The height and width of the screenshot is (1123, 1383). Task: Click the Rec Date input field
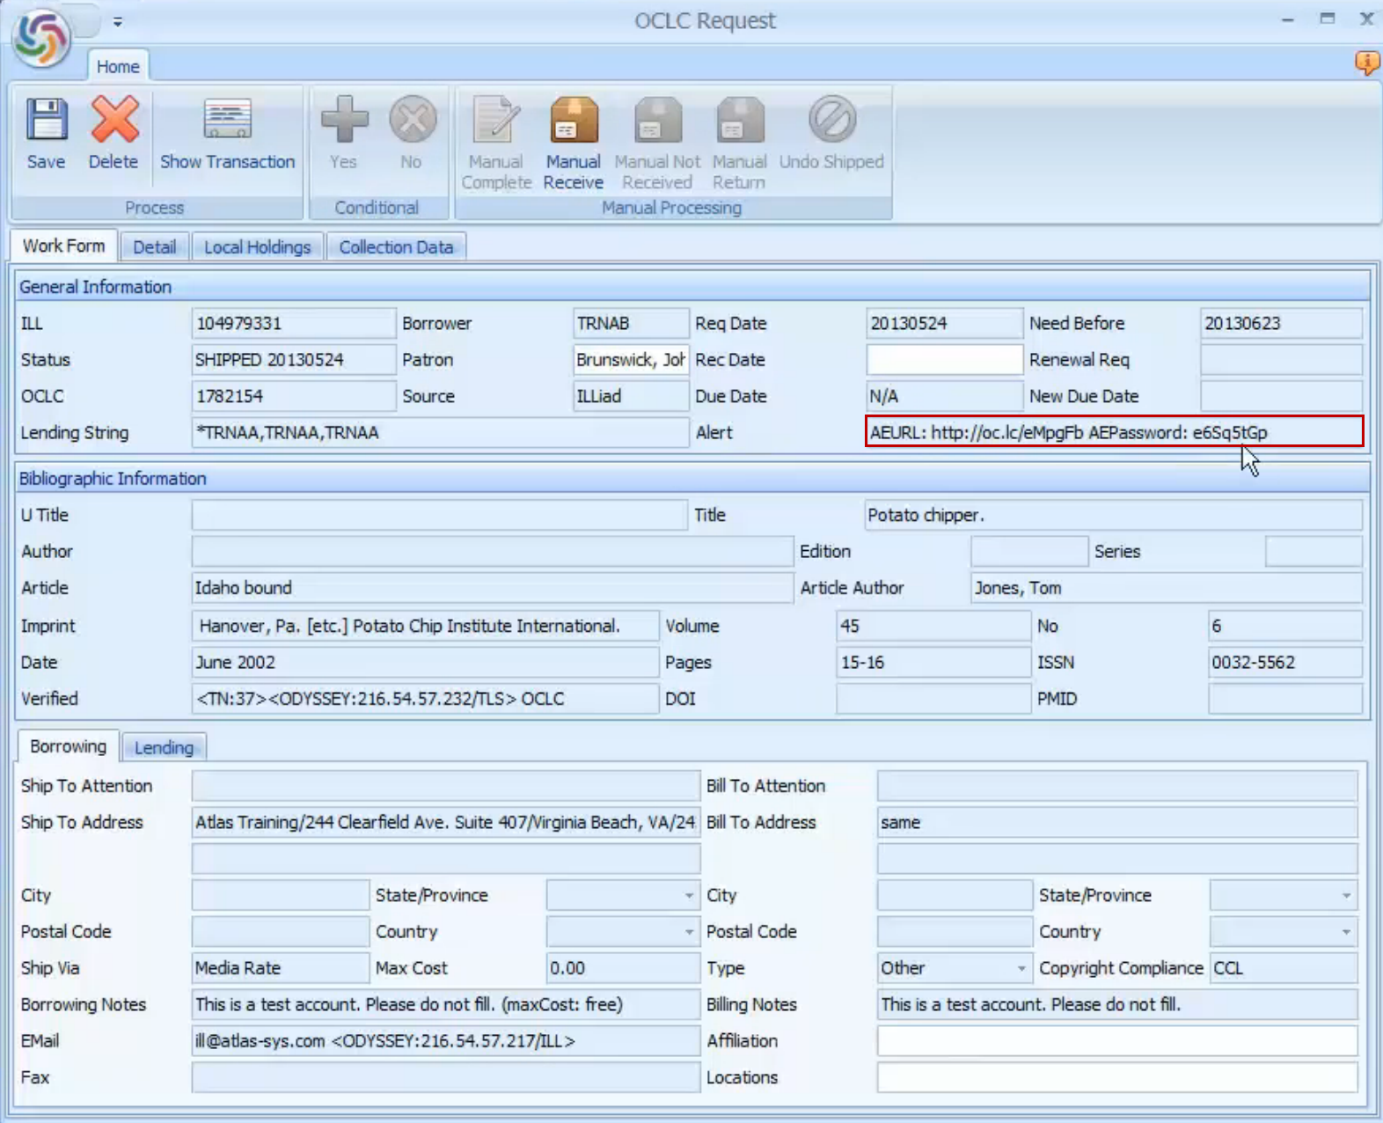[x=943, y=360]
